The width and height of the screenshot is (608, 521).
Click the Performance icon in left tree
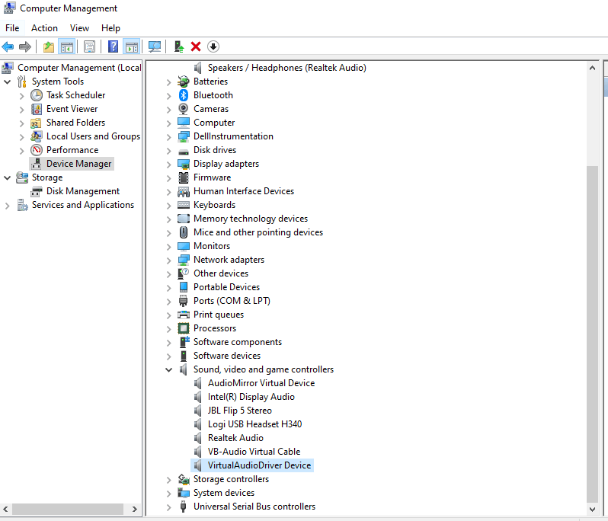pos(37,150)
